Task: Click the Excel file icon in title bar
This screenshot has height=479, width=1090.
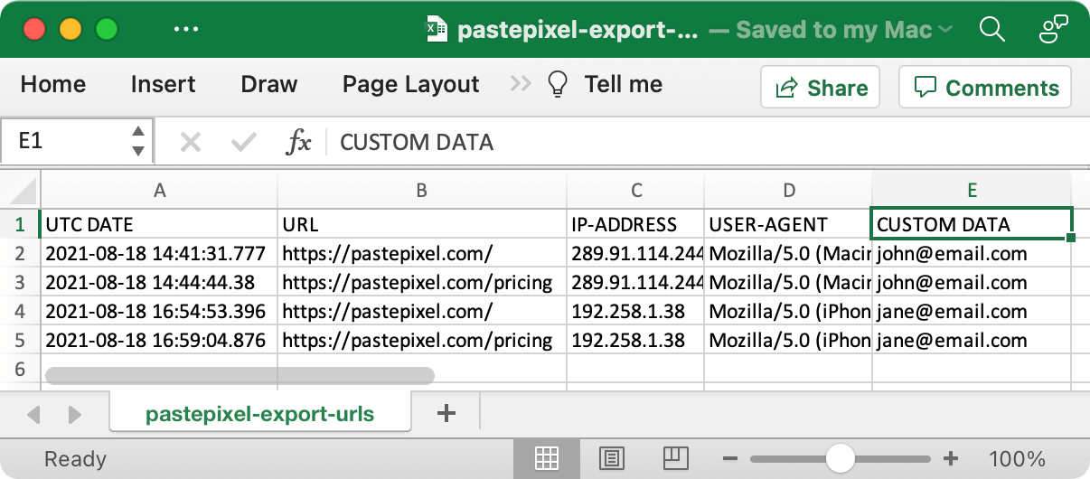Action: pos(437,30)
